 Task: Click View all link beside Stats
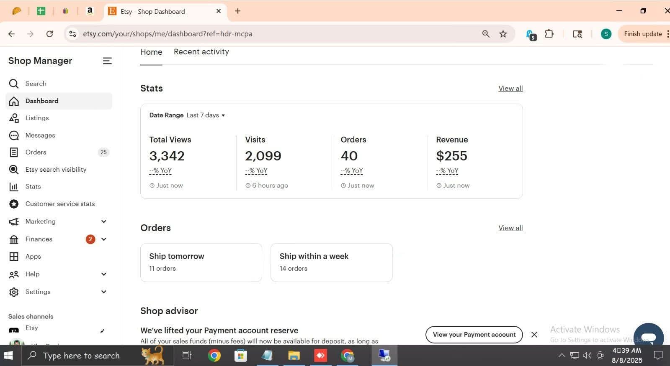pos(510,89)
